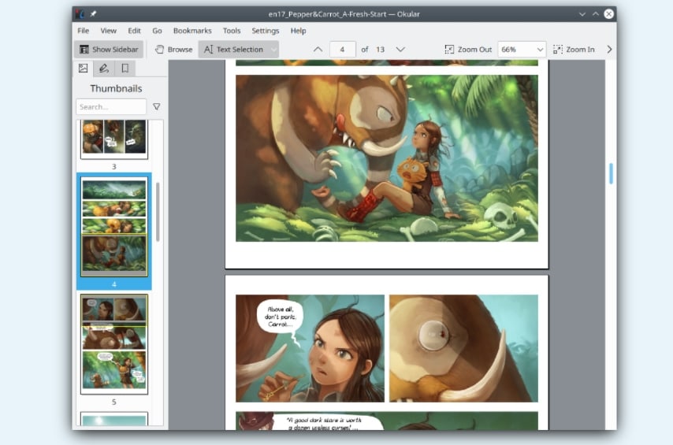Open the Edit menu
This screenshot has height=445, width=673.
[x=134, y=31]
